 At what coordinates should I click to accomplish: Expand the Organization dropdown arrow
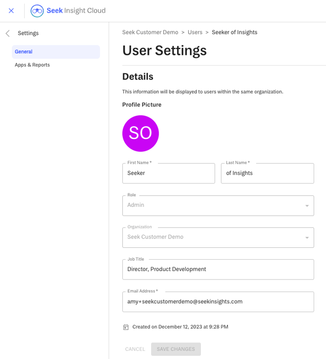tap(307, 237)
